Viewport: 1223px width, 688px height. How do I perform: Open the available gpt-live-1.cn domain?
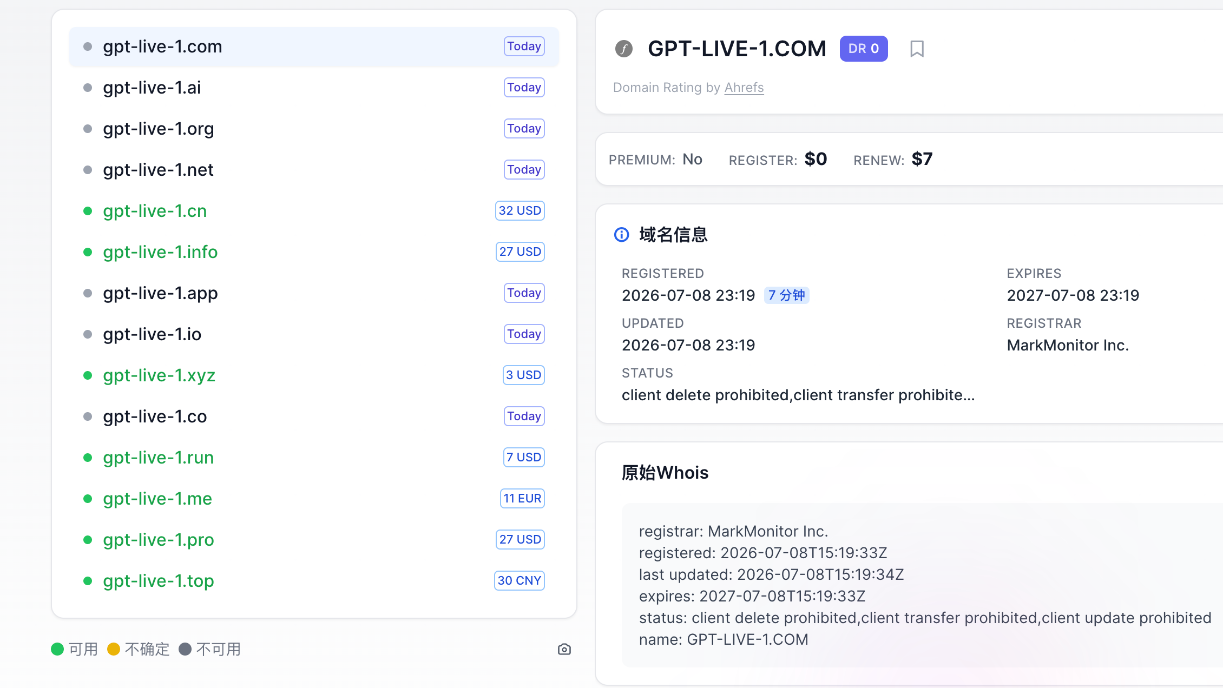(314, 211)
